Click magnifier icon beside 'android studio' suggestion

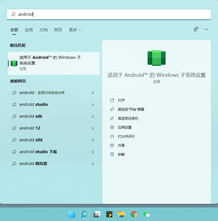[x=14, y=104]
